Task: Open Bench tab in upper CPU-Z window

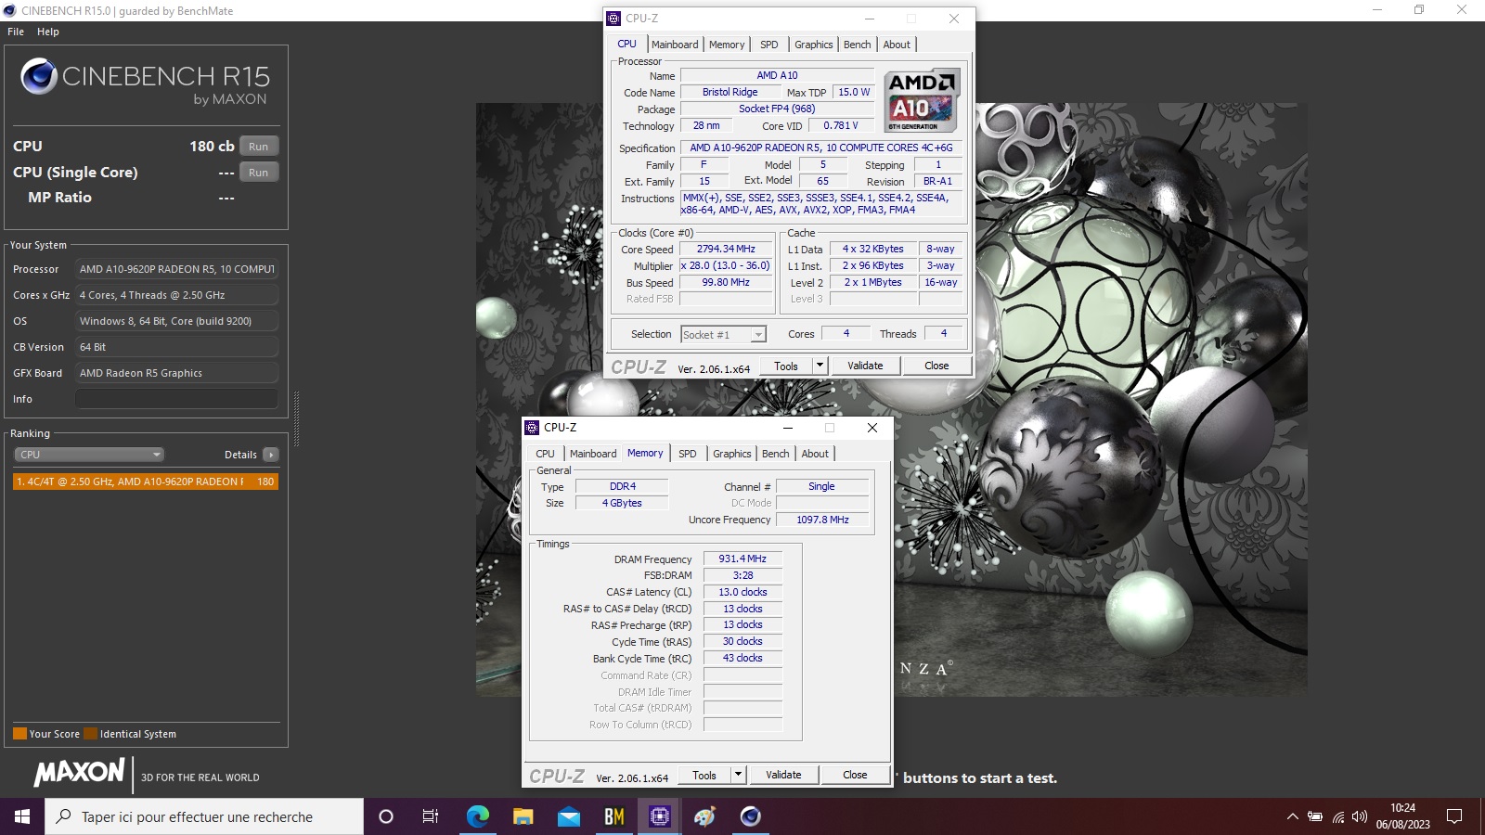Action: coord(858,45)
